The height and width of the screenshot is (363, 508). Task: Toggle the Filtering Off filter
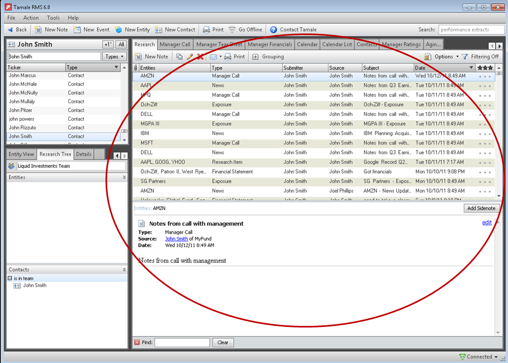click(480, 57)
